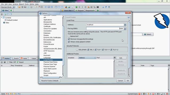Click the first blue layout icon in main toolbar
The image size is (170, 95).
pos(46,7)
